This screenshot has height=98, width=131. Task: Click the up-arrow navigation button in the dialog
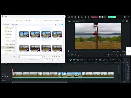click(x=13, y=20)
